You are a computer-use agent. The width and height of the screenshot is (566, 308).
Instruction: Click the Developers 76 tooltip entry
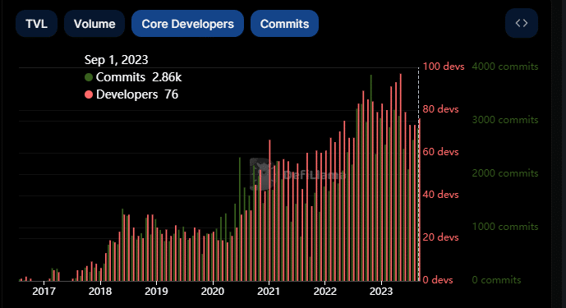pyautogui.click(x=131, y=94)
